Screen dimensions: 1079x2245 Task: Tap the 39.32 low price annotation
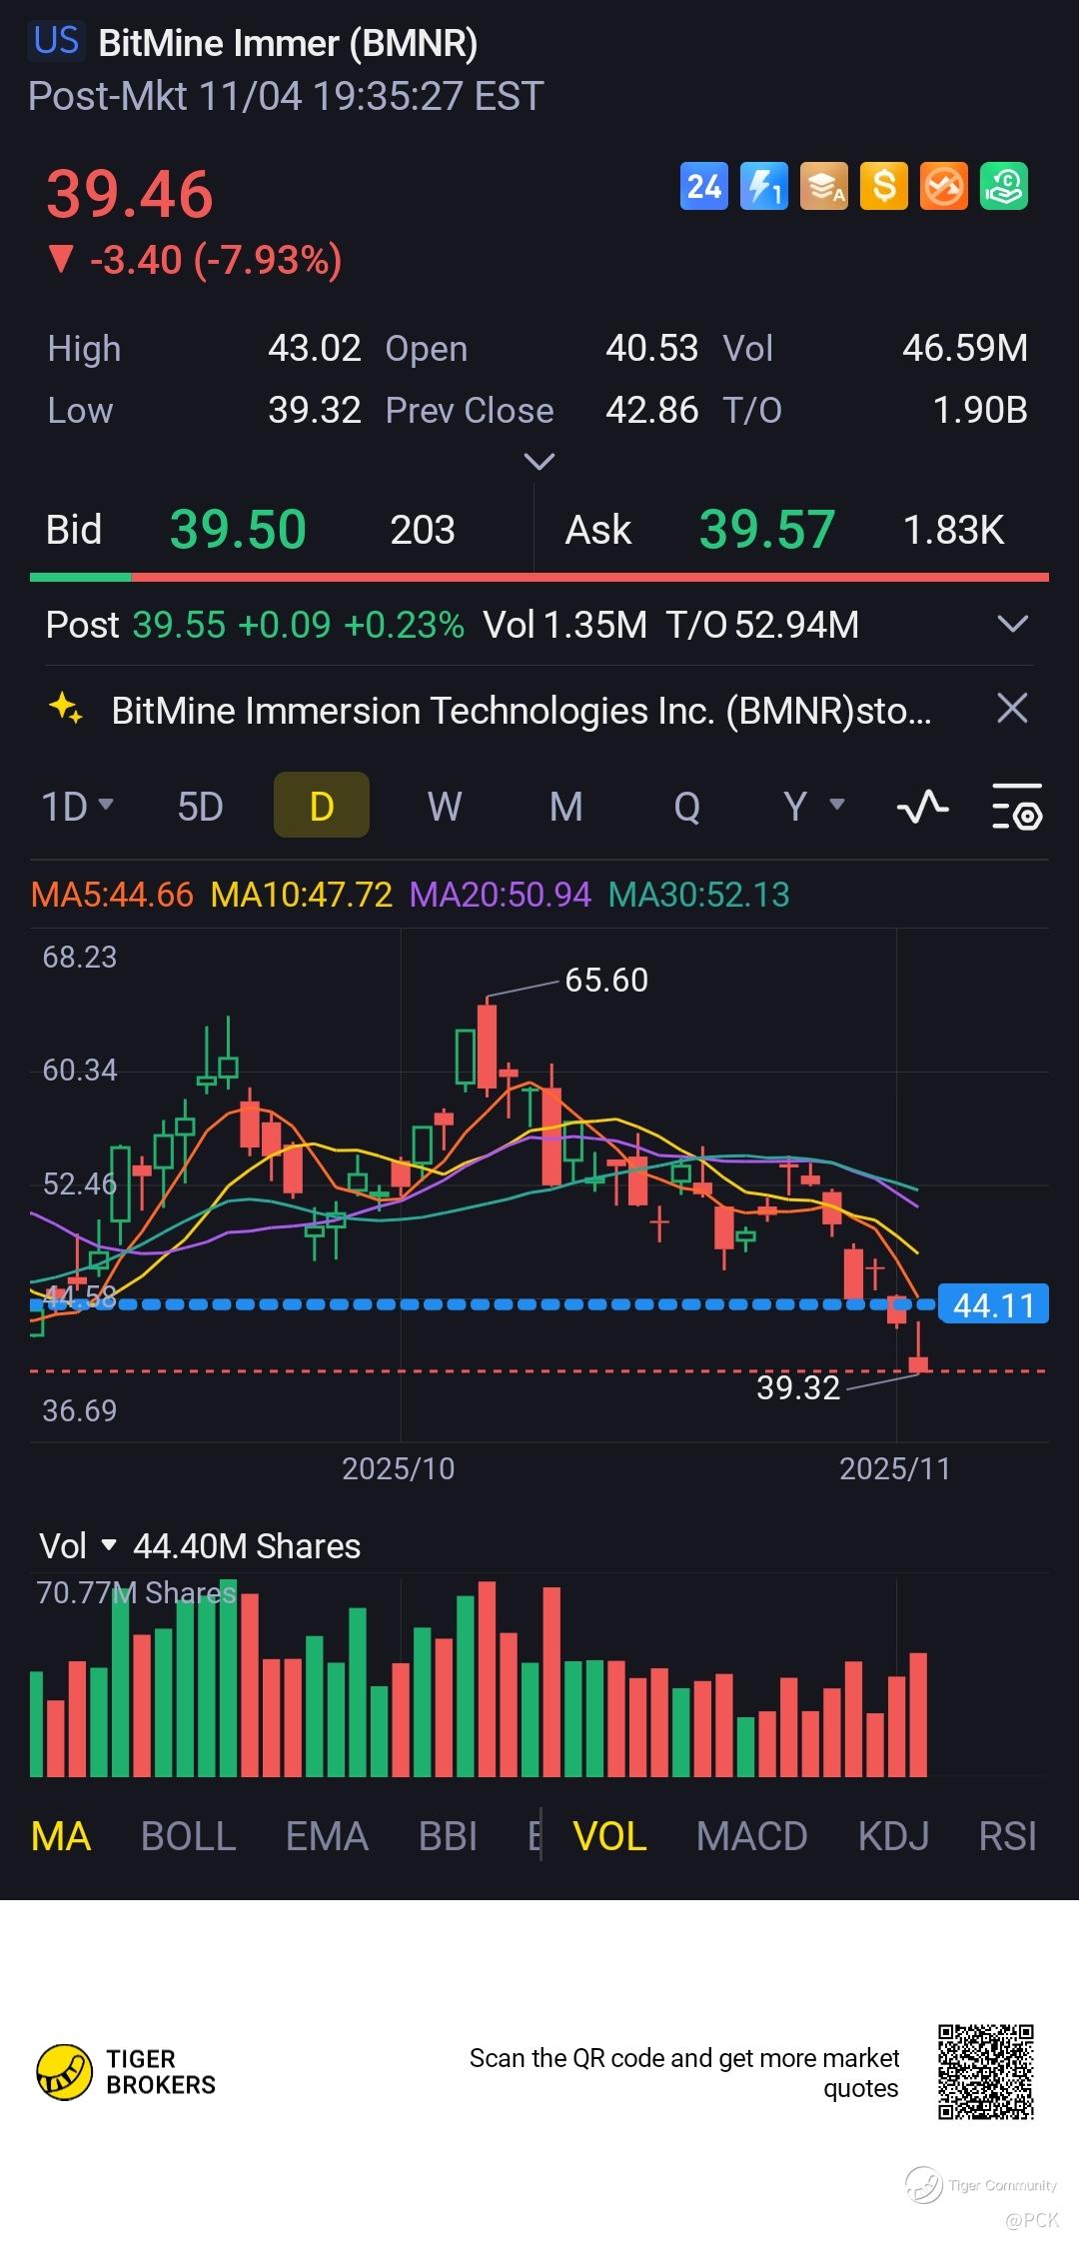pos(798,1387)
